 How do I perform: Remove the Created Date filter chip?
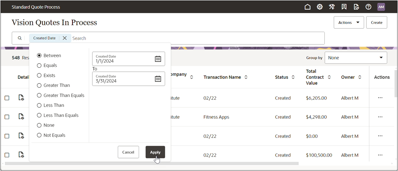tap(65, 38)
